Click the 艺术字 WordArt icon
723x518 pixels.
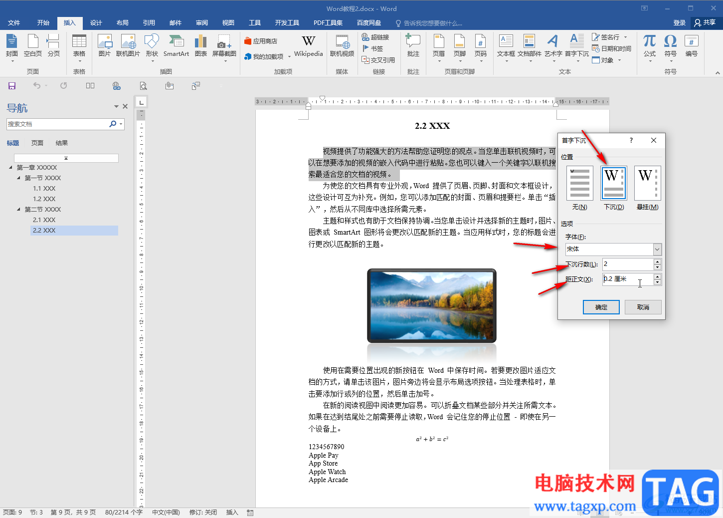552,45
